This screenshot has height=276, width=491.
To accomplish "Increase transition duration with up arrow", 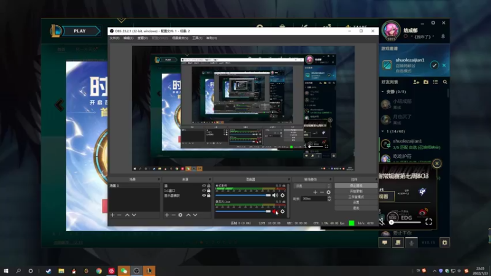I will click(329, 197).
